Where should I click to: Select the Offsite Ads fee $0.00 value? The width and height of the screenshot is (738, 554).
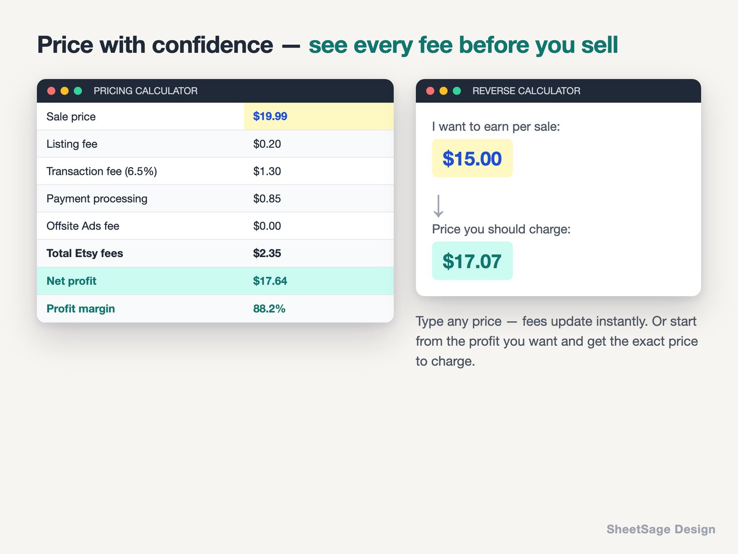(267, 226)
